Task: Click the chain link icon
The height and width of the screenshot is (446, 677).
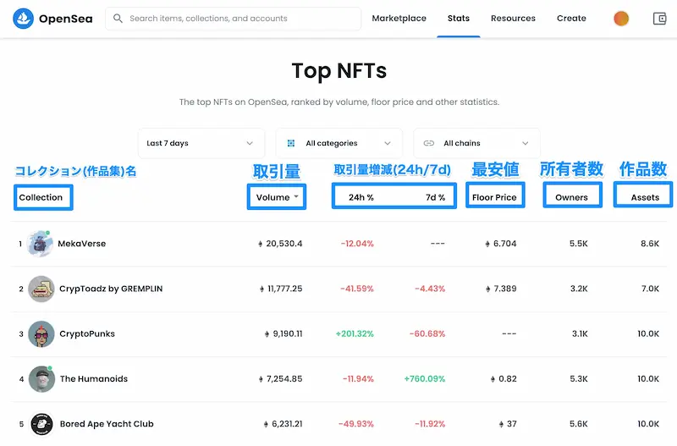Action: click(x=429, y=143)
